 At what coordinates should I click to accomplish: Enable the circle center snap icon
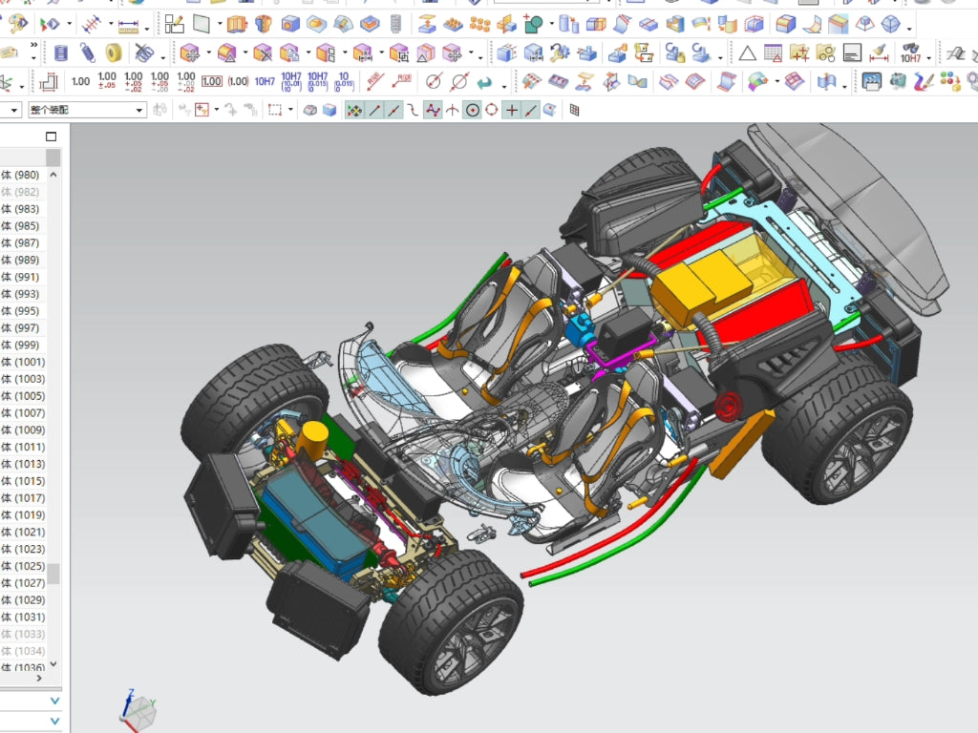pyautogui.click(x=472, y=110)
